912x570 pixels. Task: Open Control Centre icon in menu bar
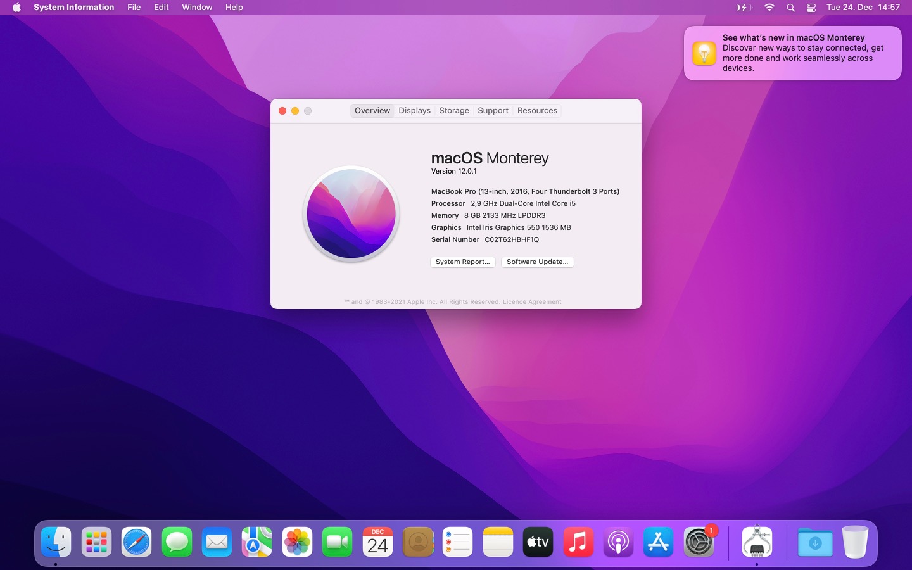[811, 8]
